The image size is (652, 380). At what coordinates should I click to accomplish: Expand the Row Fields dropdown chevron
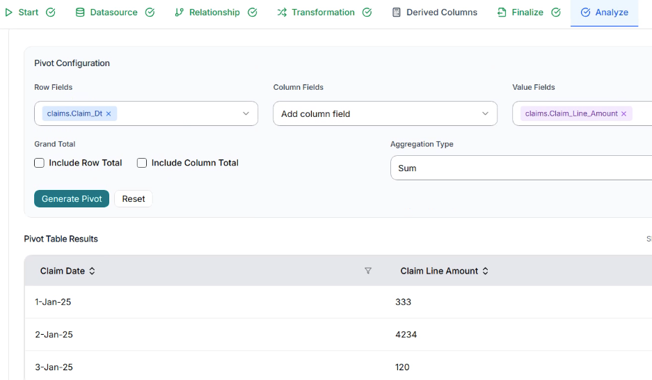(x=246, y=113)
